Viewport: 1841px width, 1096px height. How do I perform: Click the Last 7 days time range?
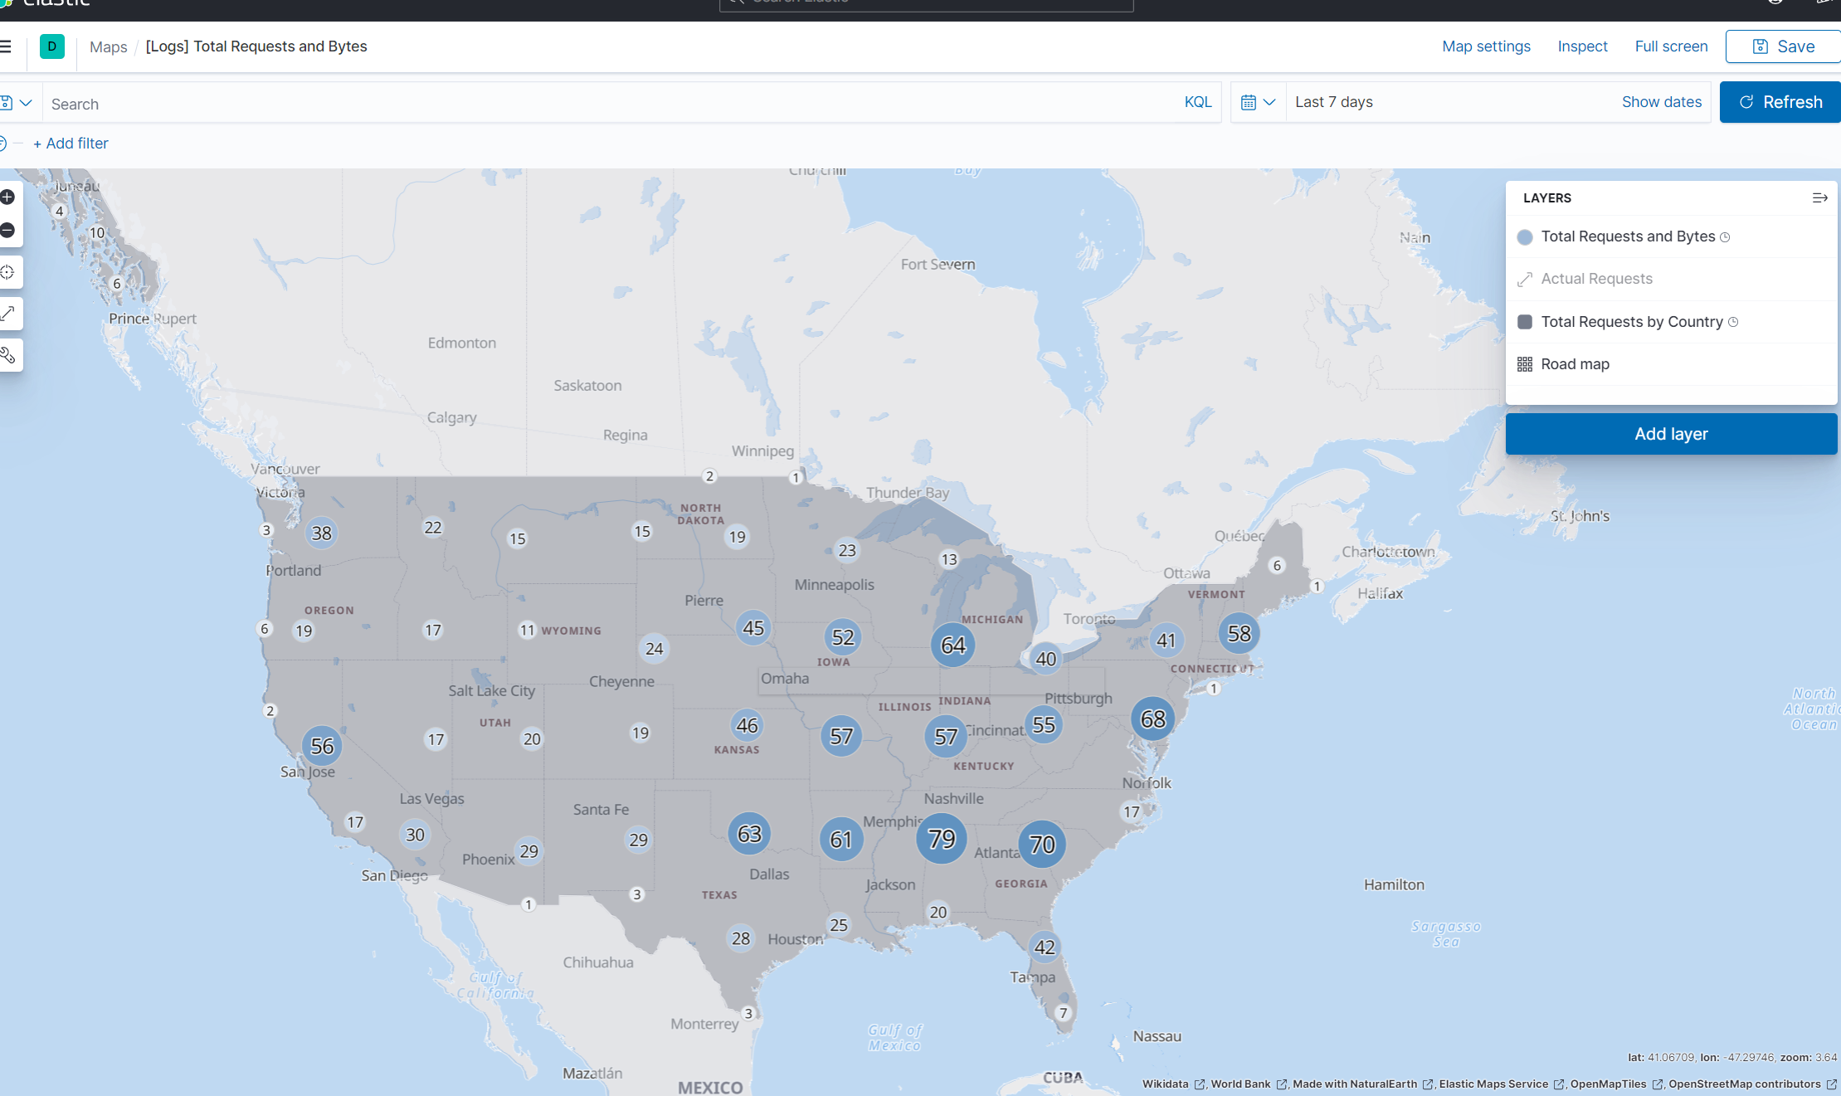(1334, 102)
